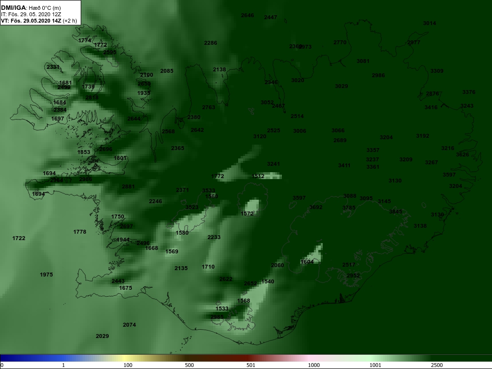Click the map value "3692"
Viewport: 492px width, 369px height.
click(316, 208)
